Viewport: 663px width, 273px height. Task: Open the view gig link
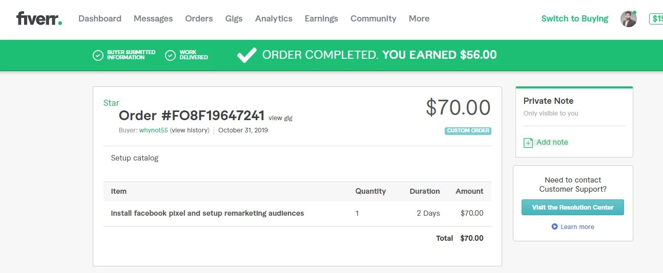[280, 118]
